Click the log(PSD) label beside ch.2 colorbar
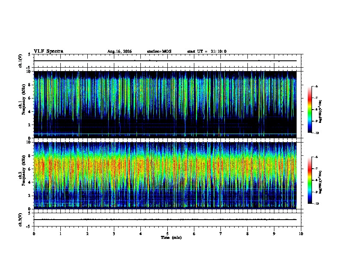339x262 pixels. pos(321,182)
